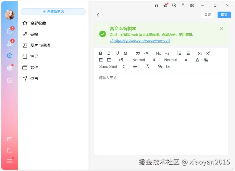Open the 链接 links category
Viewport: 235px width, 171px height.
coord(53,34)
